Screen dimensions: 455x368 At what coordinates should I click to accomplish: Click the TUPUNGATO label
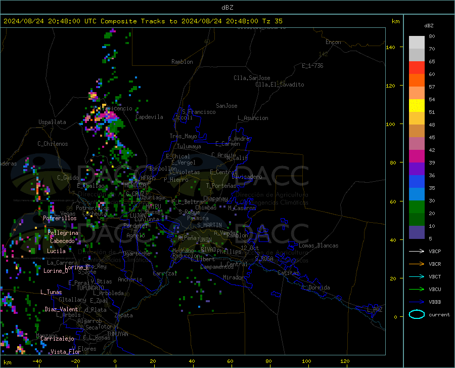[x=90, y=288]
